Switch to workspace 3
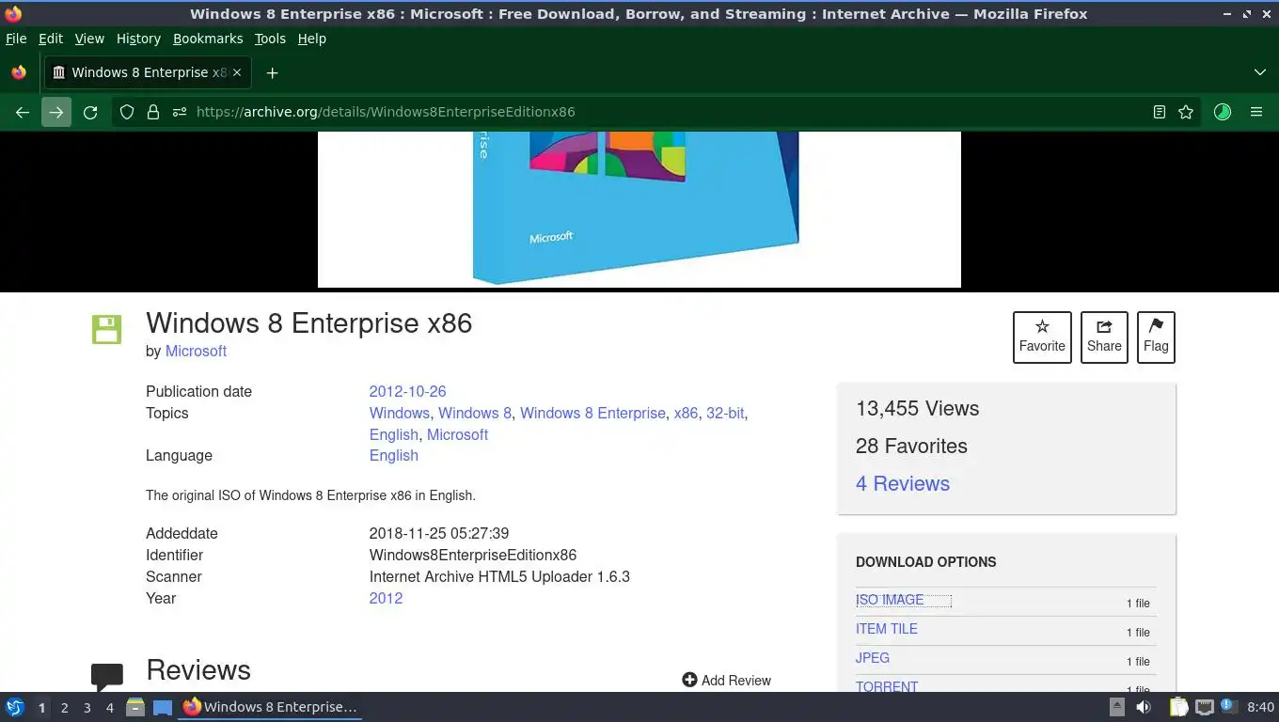Screen dimensions: 1279x722 tap(87, 708)
